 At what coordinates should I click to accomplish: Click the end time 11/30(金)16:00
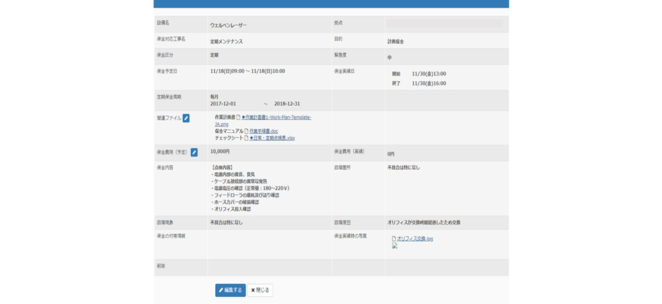tap(429, 83)
